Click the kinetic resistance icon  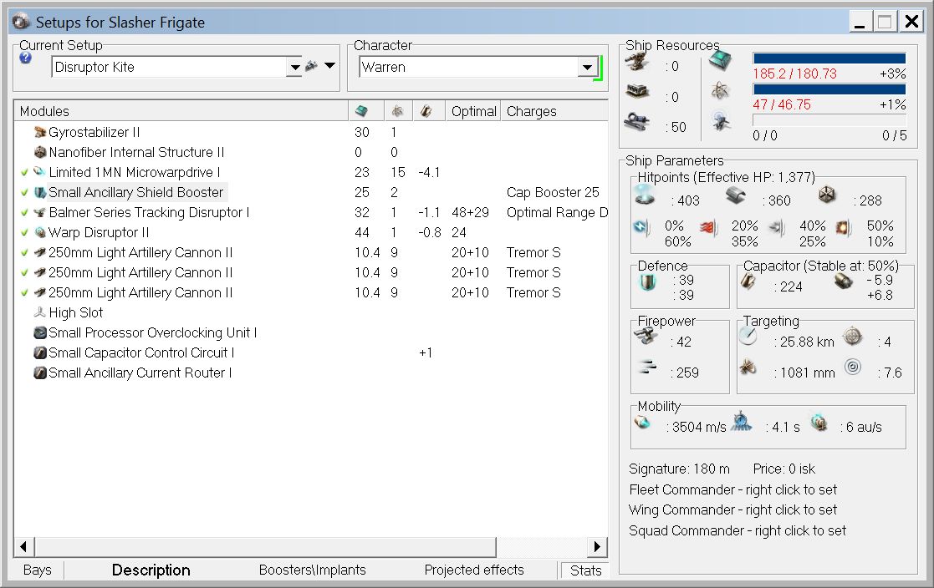[x=776, y=227]
